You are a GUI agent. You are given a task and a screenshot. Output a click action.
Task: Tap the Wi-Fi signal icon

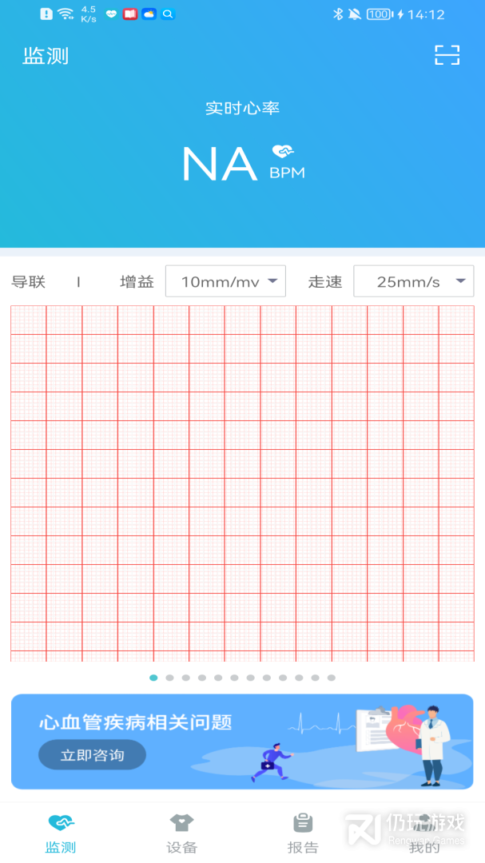[66, 14]
